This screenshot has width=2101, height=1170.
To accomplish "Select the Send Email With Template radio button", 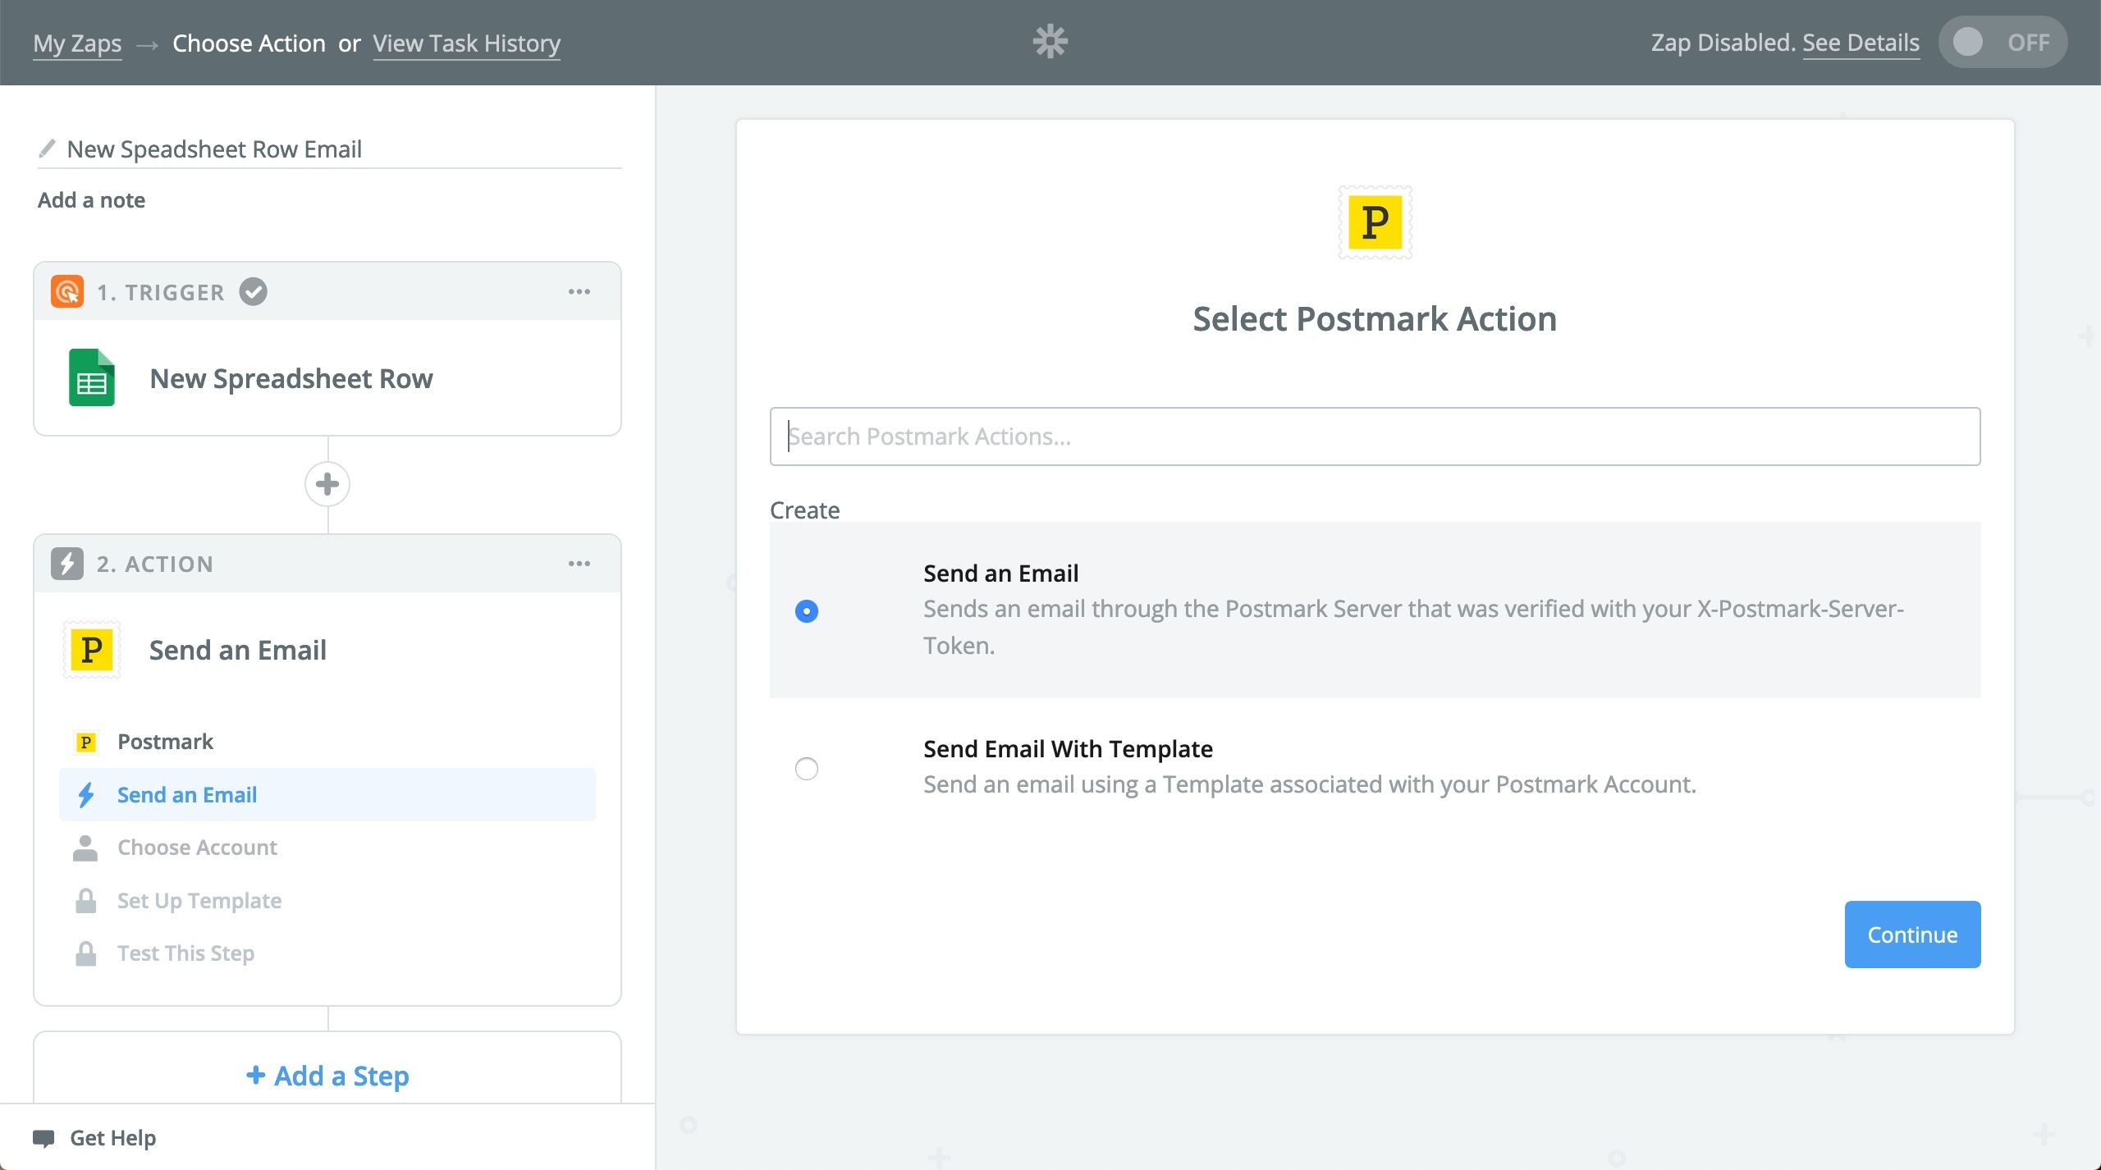I will [x=807, y=769].
